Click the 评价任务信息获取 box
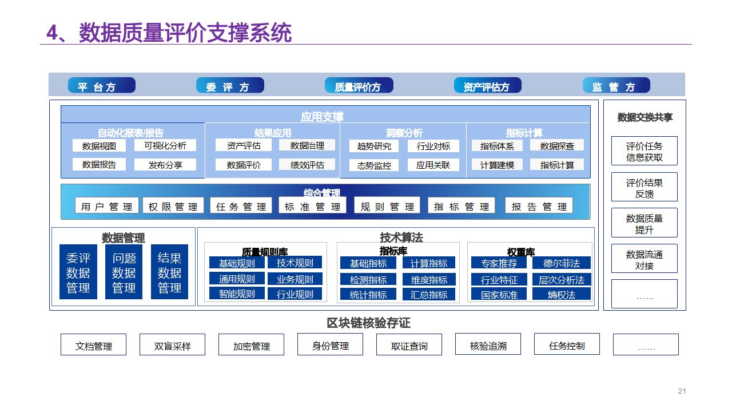Screen dimensions: 732x412 point(645,151)
